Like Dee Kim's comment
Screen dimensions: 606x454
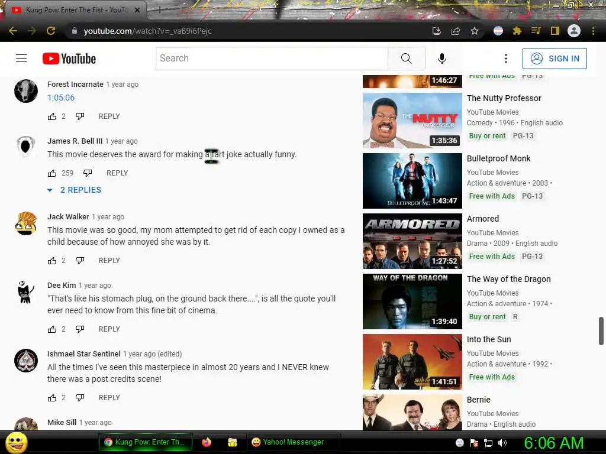(x=52, y=329)
